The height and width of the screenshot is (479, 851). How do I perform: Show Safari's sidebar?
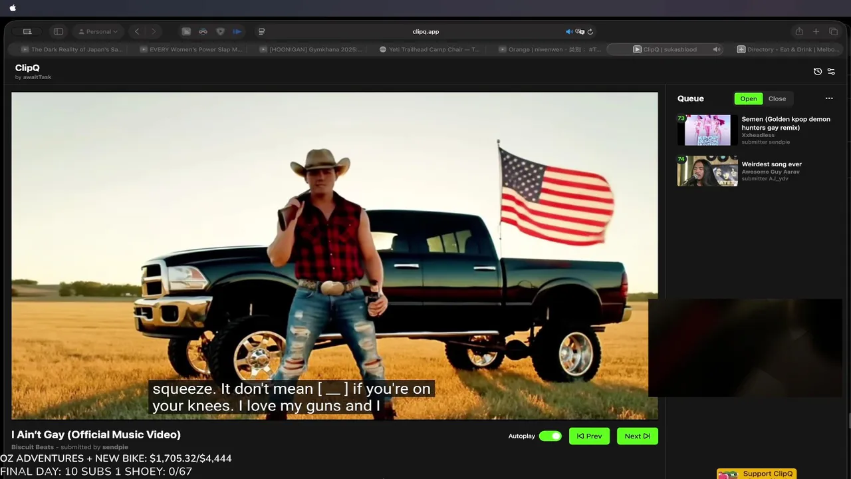(59, 31)
